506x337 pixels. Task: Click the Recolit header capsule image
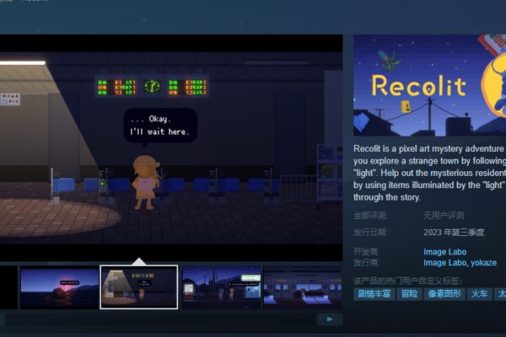pyautogui.click(x=429, y=85)
